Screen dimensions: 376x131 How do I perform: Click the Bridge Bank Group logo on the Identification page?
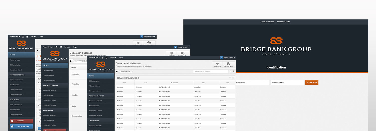click(x=276, y=46)
